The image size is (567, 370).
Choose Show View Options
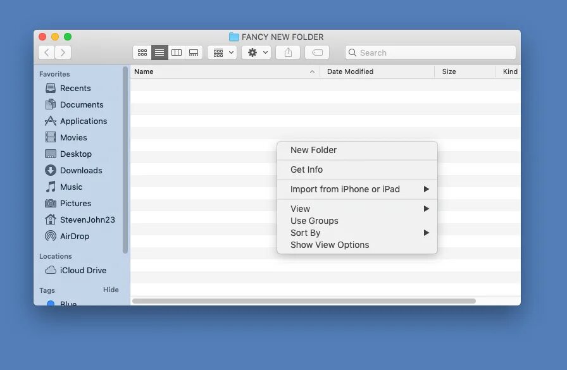click(357, 245)
